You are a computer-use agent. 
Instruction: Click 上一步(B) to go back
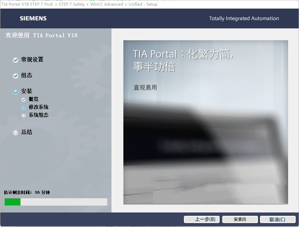[202, 219]
